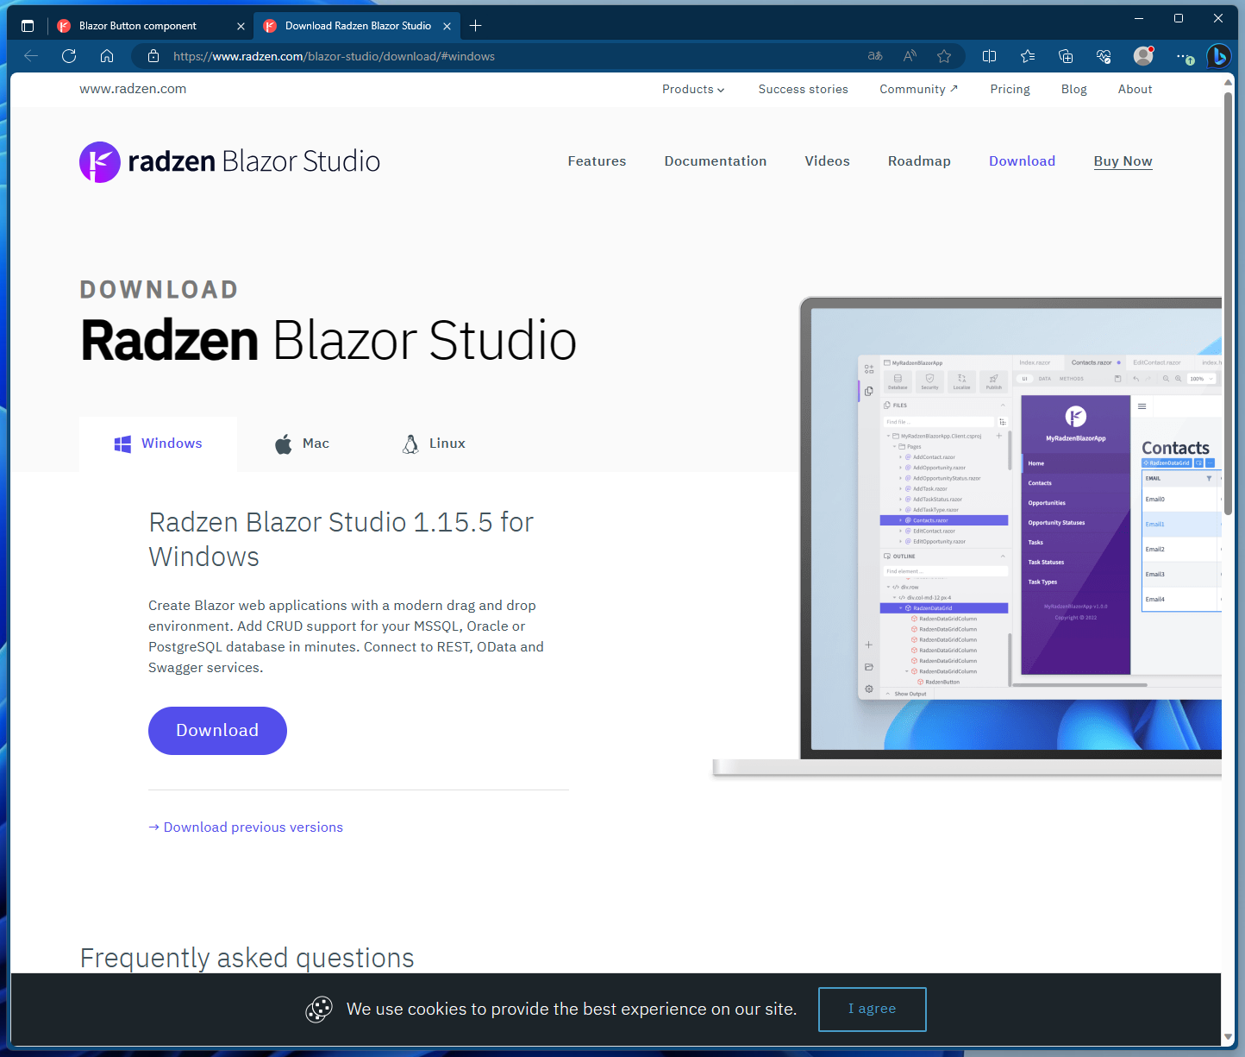Click the purple Download button
The height and width of the screenshot is (1057, 1245).
coord(217,730)
